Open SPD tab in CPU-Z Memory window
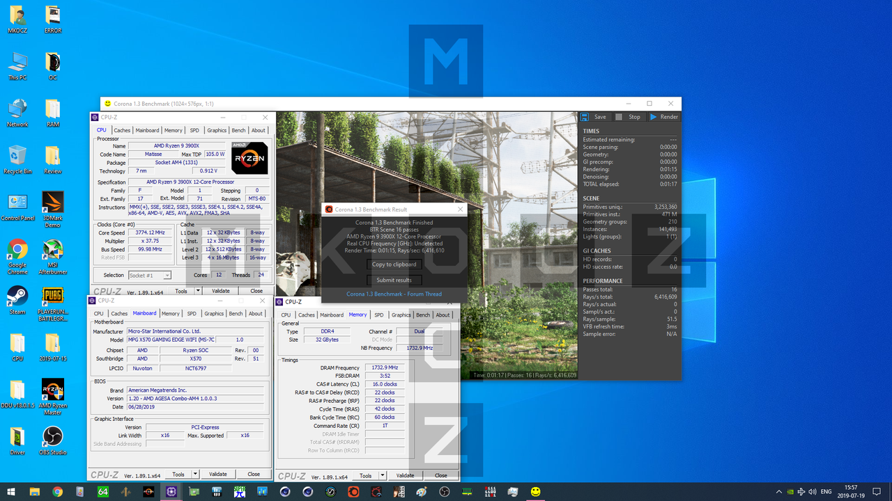This screenshot has height=501, width=892. click(x=379, y=315)
